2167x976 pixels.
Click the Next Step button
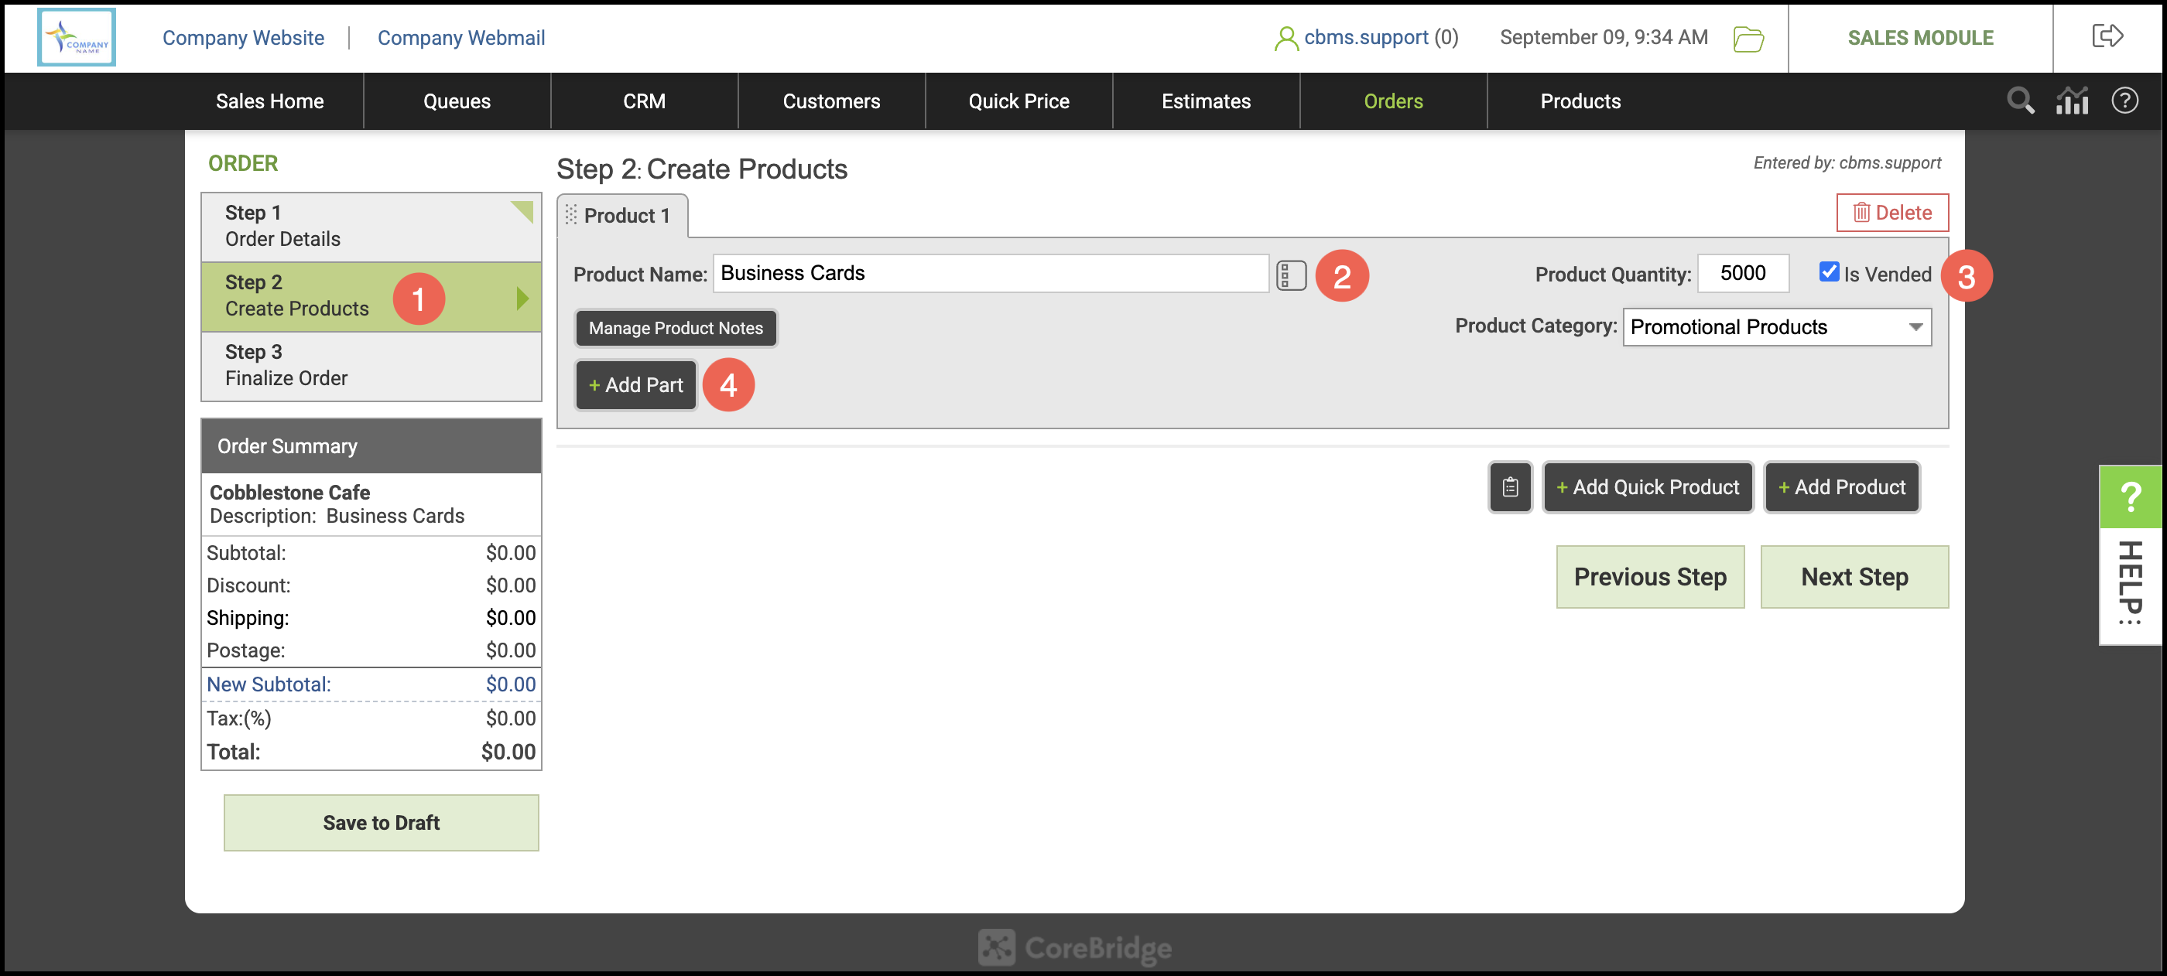[x=1854, y=577]
